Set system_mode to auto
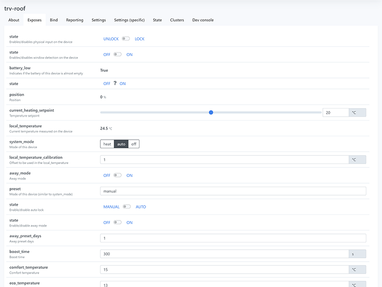 (x=121, y=144)
